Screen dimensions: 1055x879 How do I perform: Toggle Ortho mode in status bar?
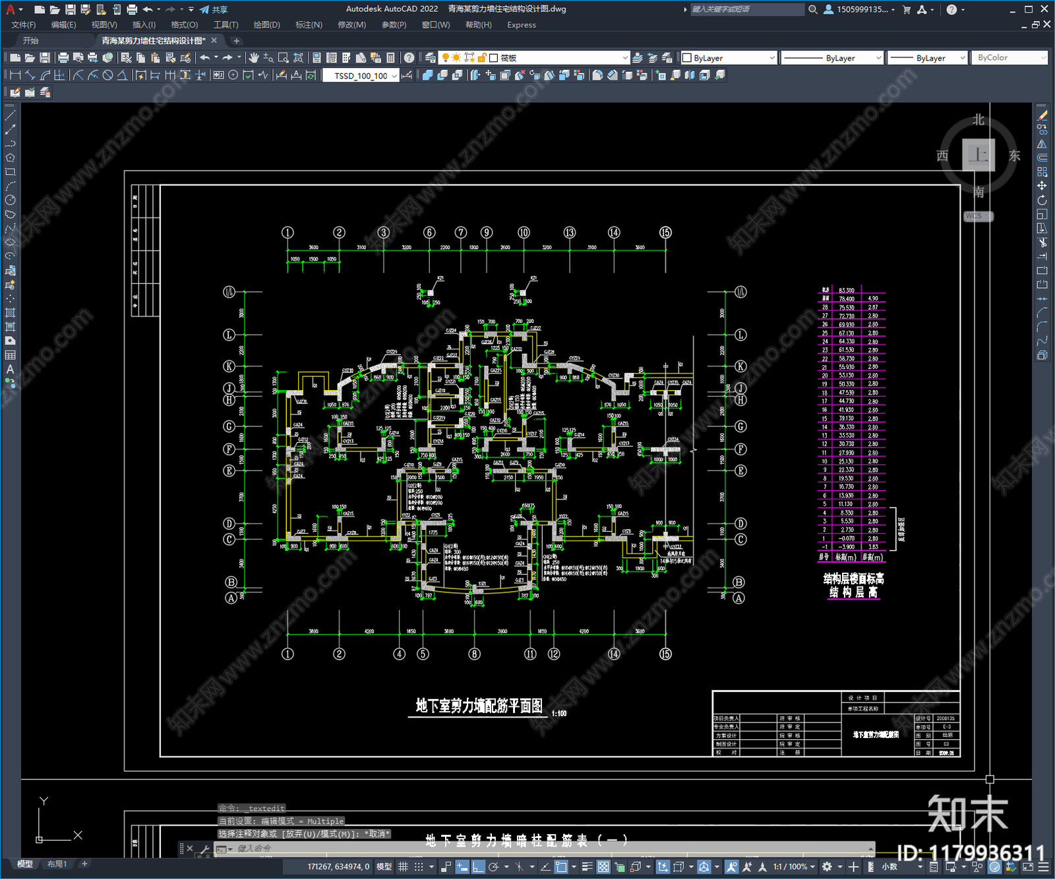coord(478,866)
